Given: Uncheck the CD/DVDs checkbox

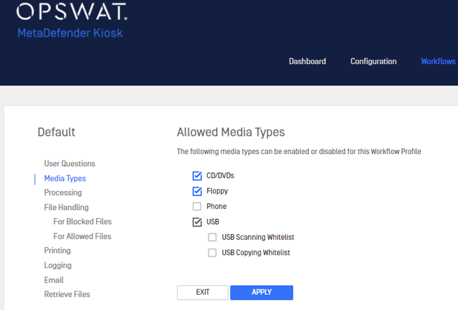Looking at the screenshot, I should click(x=197, y=175).
